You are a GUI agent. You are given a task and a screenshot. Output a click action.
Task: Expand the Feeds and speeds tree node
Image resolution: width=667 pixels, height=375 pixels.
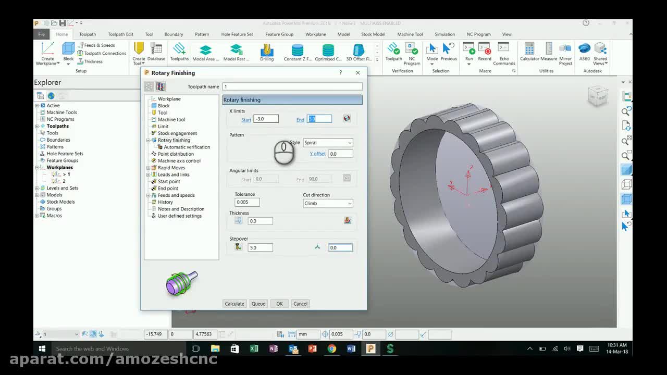149,195
